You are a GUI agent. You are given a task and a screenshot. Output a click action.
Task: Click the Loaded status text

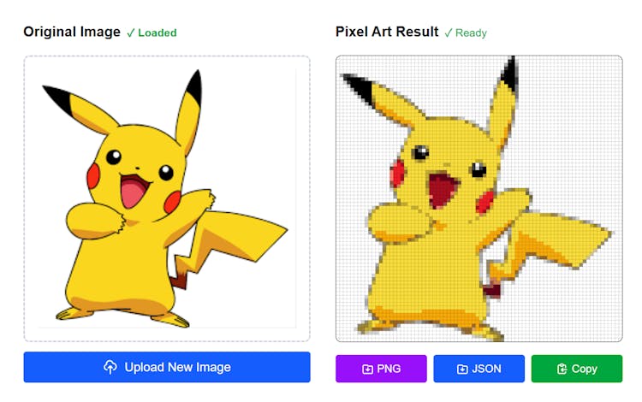pos(158,33)
